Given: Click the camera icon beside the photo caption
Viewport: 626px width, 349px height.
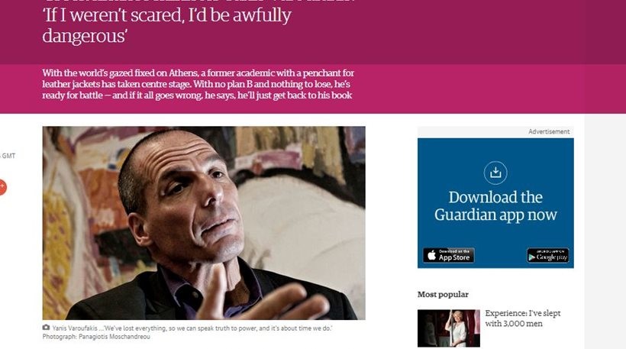Looking at the screenshot, I should (46, 328).
